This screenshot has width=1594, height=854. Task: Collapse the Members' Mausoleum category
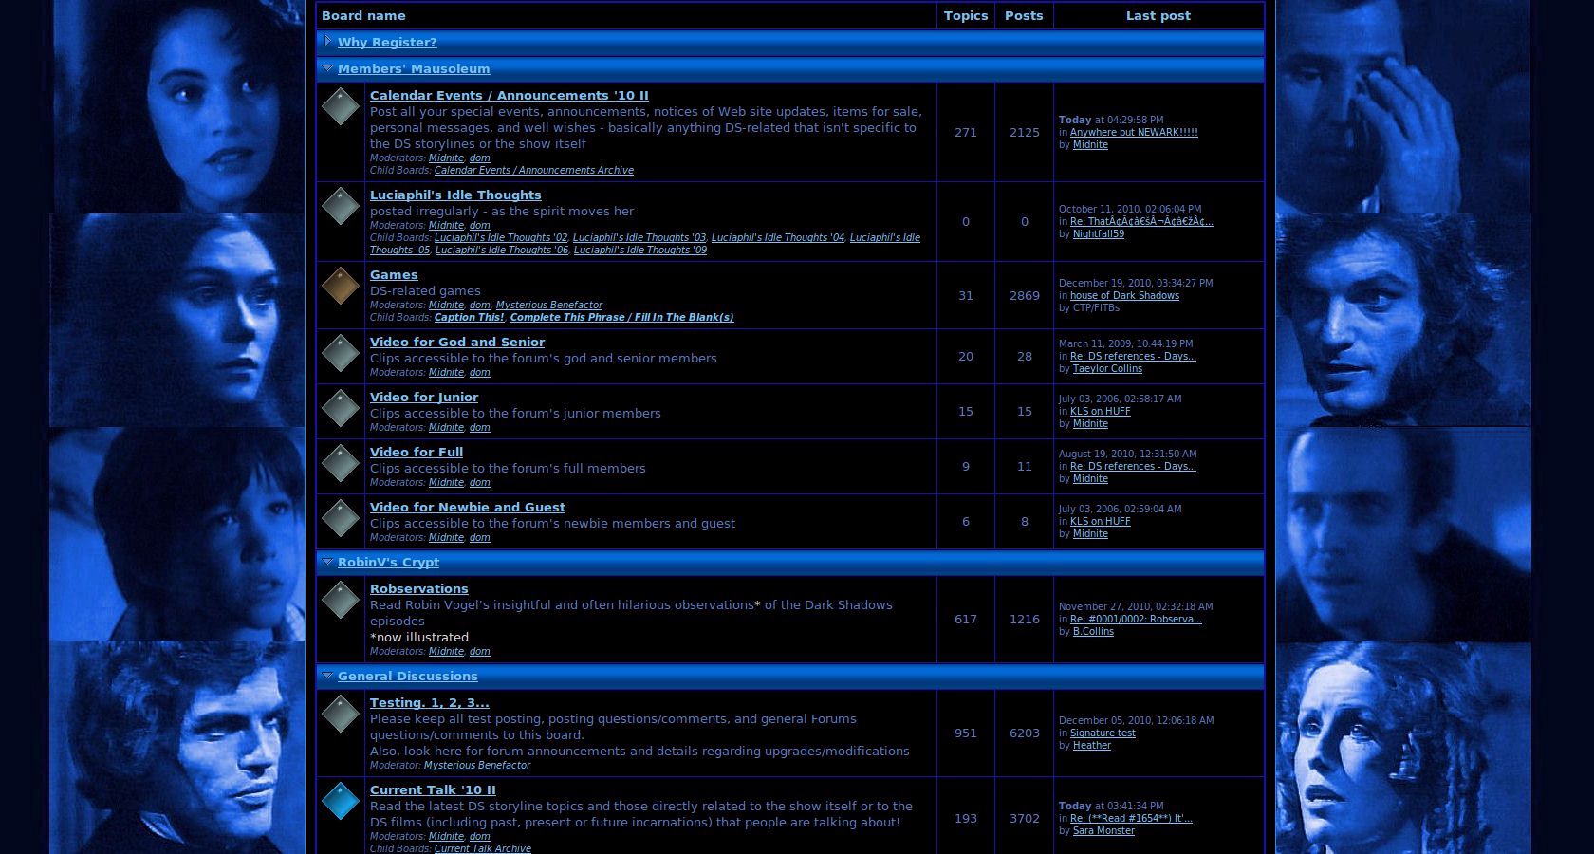tap(327, 68)
